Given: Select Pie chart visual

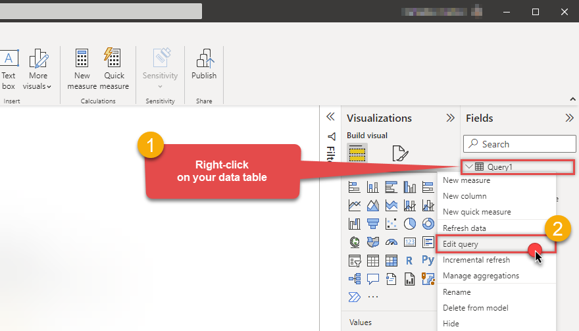Looking at the screenshot, I should [x=410, y=224].
